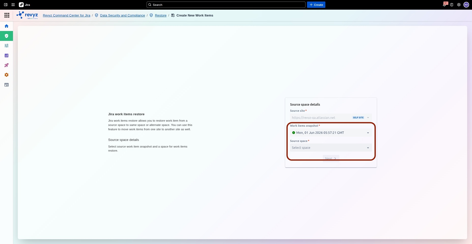472x244 pixels.
Task: Open the notifications bell icon
Action: tap(445, 5)
